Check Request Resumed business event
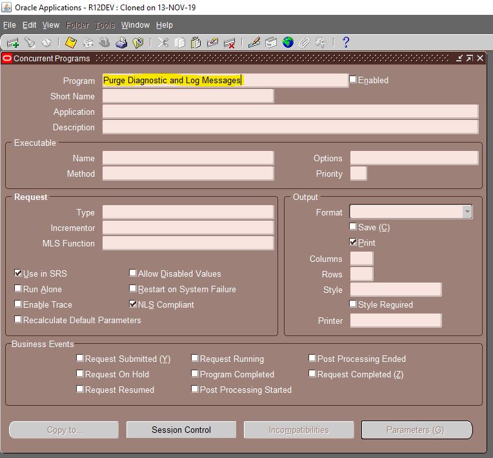Screen dimensions: 493x458 tap(80, 389)
